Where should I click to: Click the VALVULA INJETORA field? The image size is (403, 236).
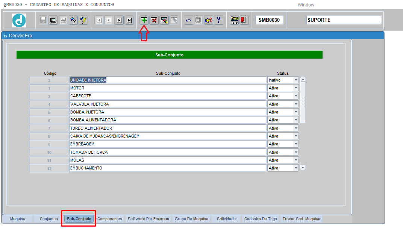tap(168, 104)
